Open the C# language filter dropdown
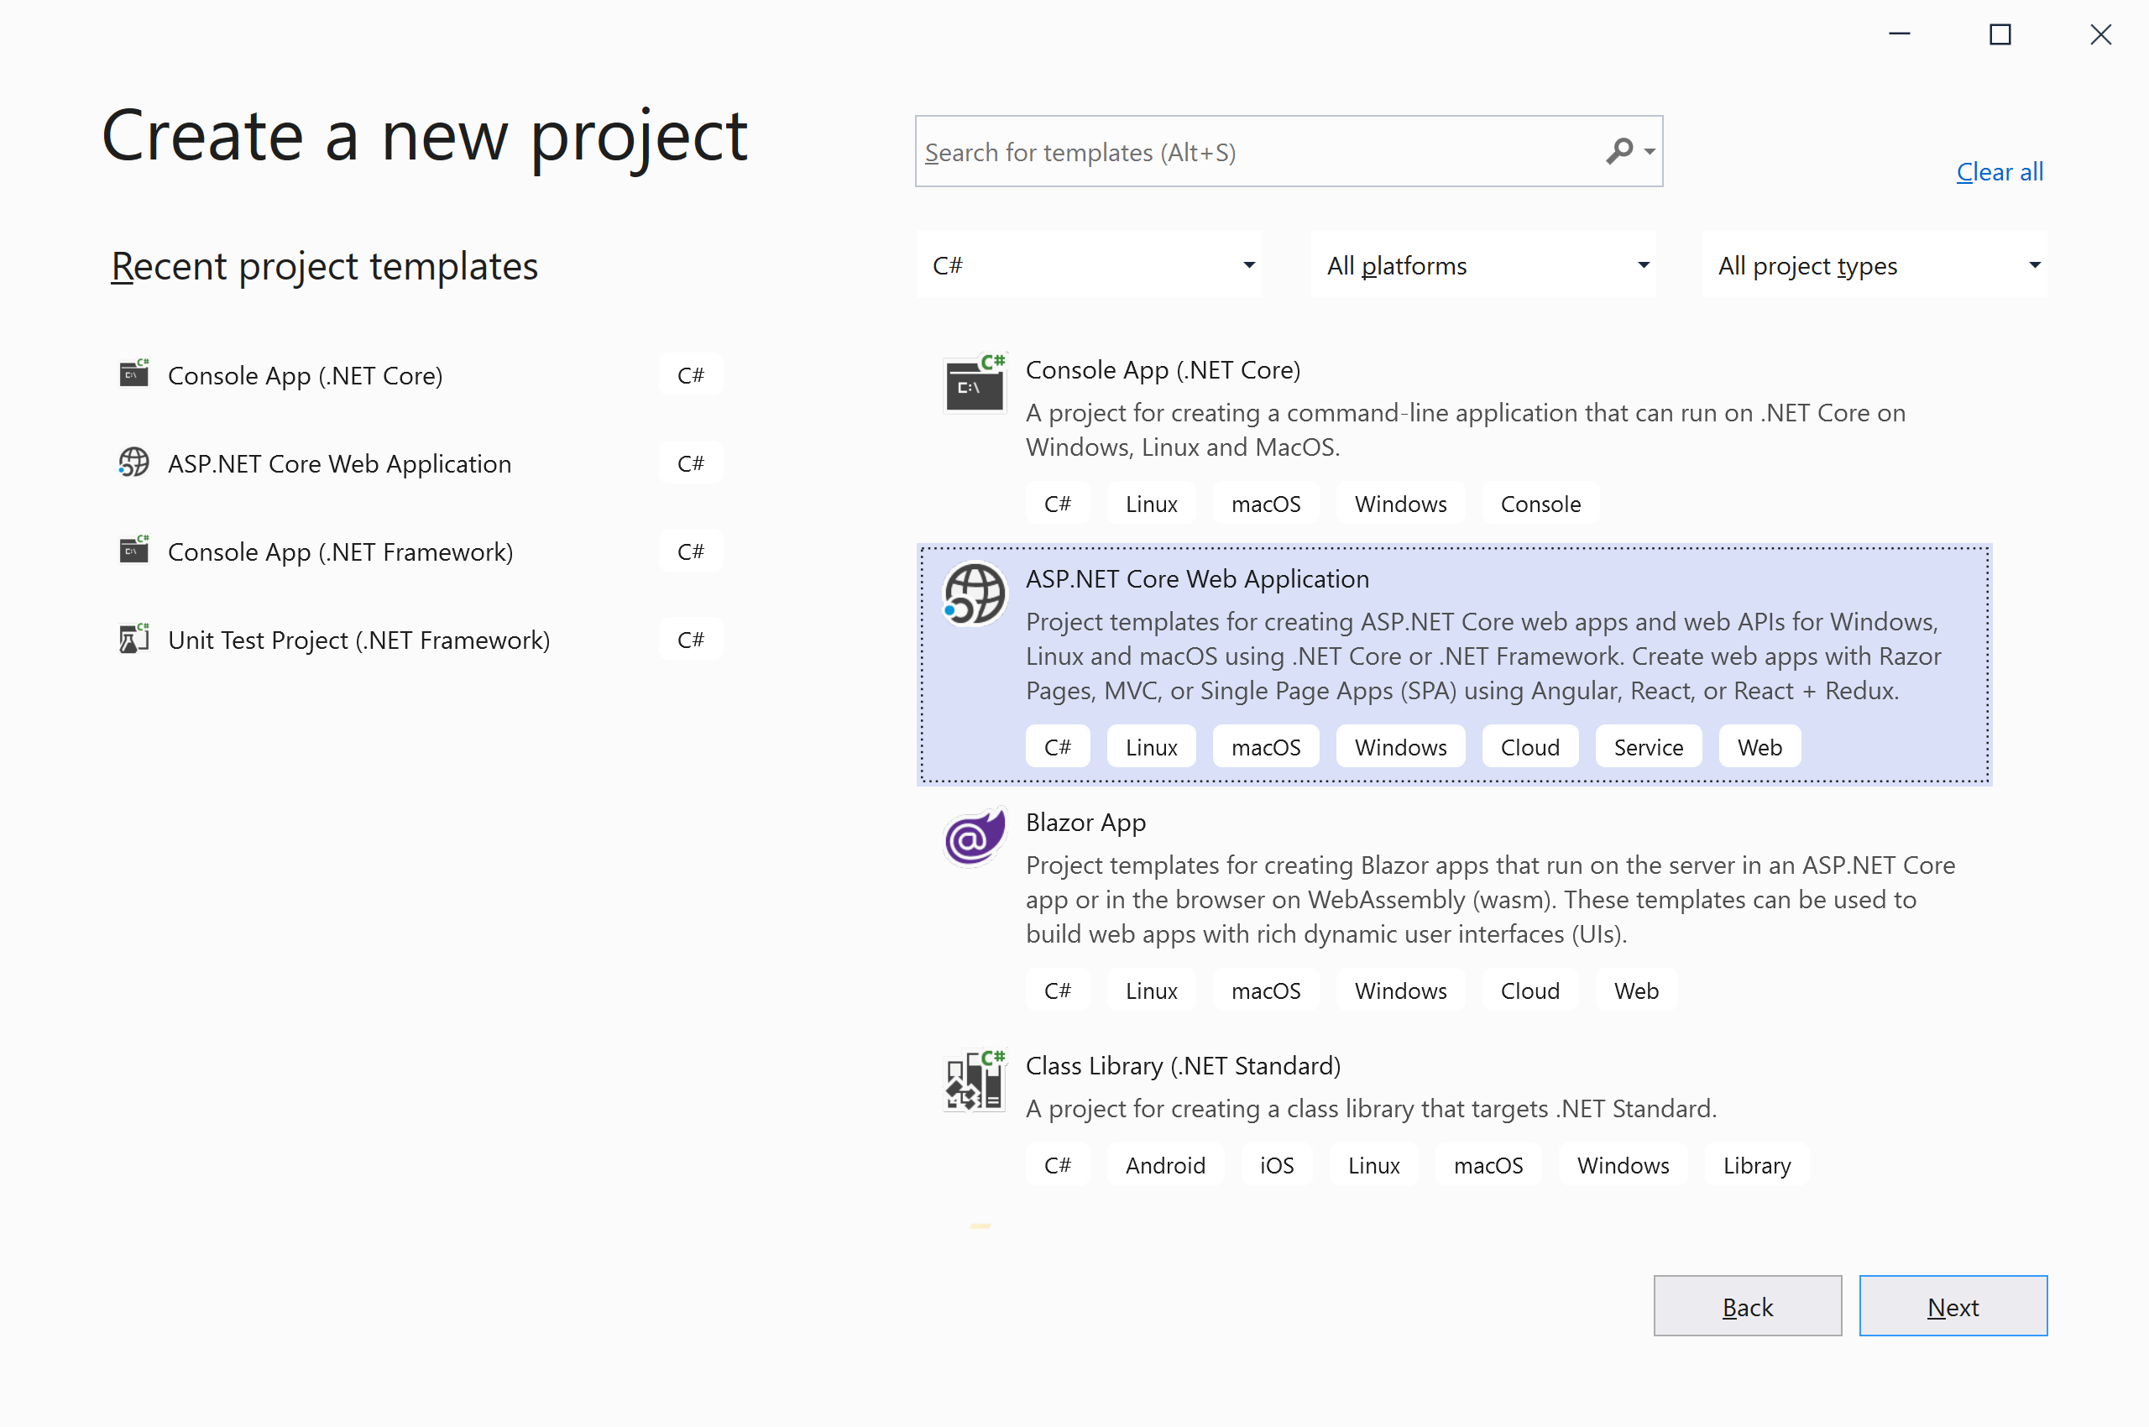Screen dimensions: 2149x1427 click(x=1089, y=264)
